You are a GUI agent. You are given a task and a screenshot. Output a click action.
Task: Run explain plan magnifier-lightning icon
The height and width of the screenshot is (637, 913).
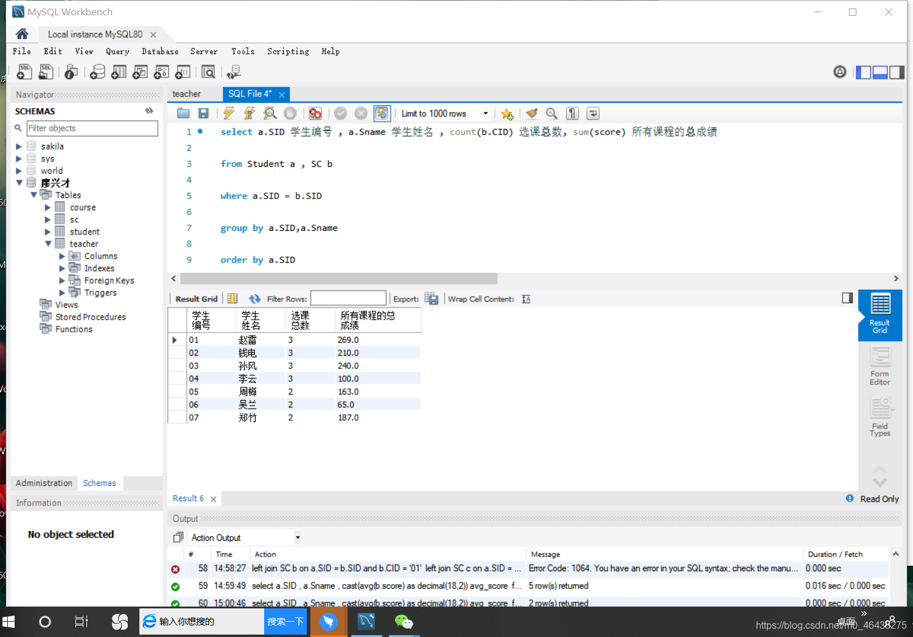270,113
